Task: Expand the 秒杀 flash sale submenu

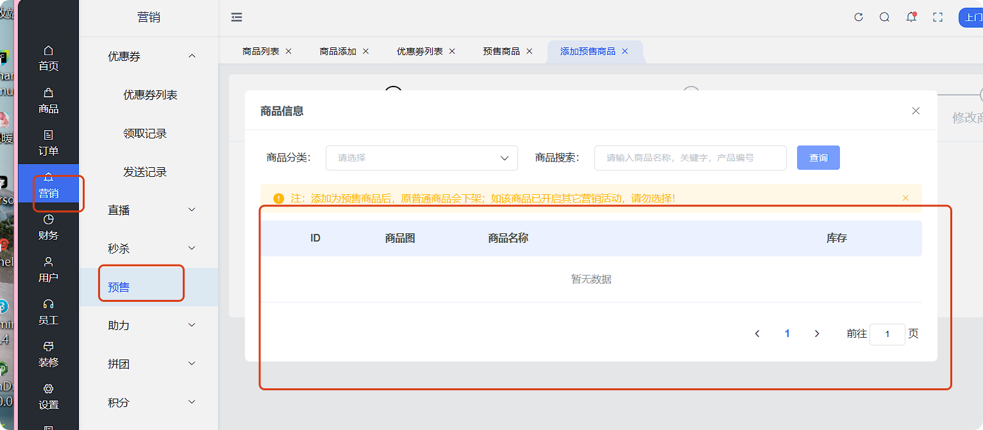Action: click(x=192, y=249)
